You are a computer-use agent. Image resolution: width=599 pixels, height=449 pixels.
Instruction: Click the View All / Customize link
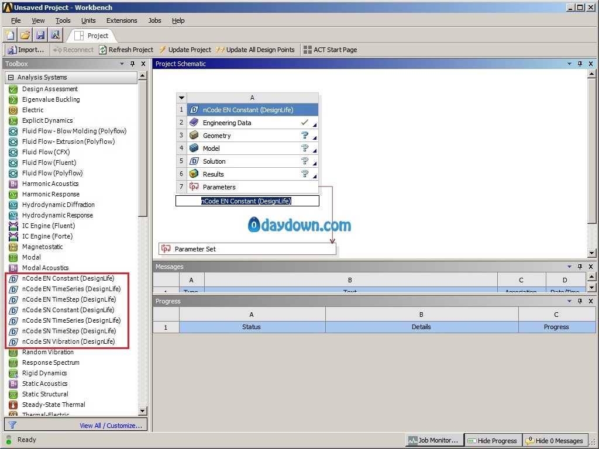(111, 426)
